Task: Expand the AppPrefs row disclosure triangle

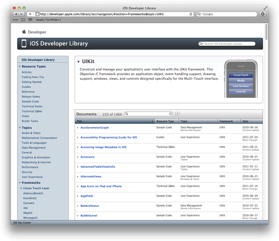Action: point(78,196)
